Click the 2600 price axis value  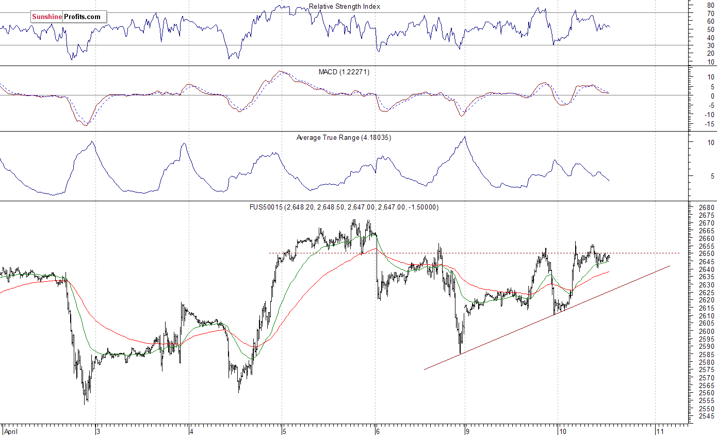708,331
